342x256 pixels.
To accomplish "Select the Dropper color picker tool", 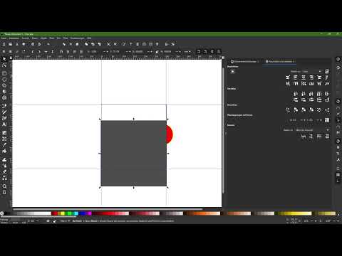I will point(4,145).
